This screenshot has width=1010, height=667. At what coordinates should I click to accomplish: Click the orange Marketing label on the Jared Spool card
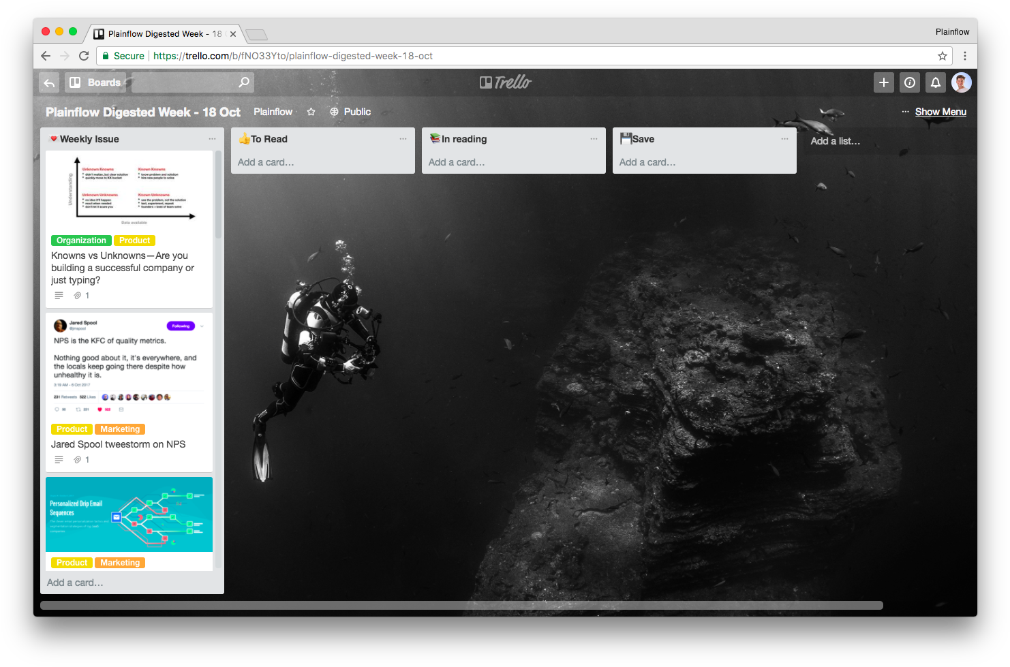tap(119, 429)
